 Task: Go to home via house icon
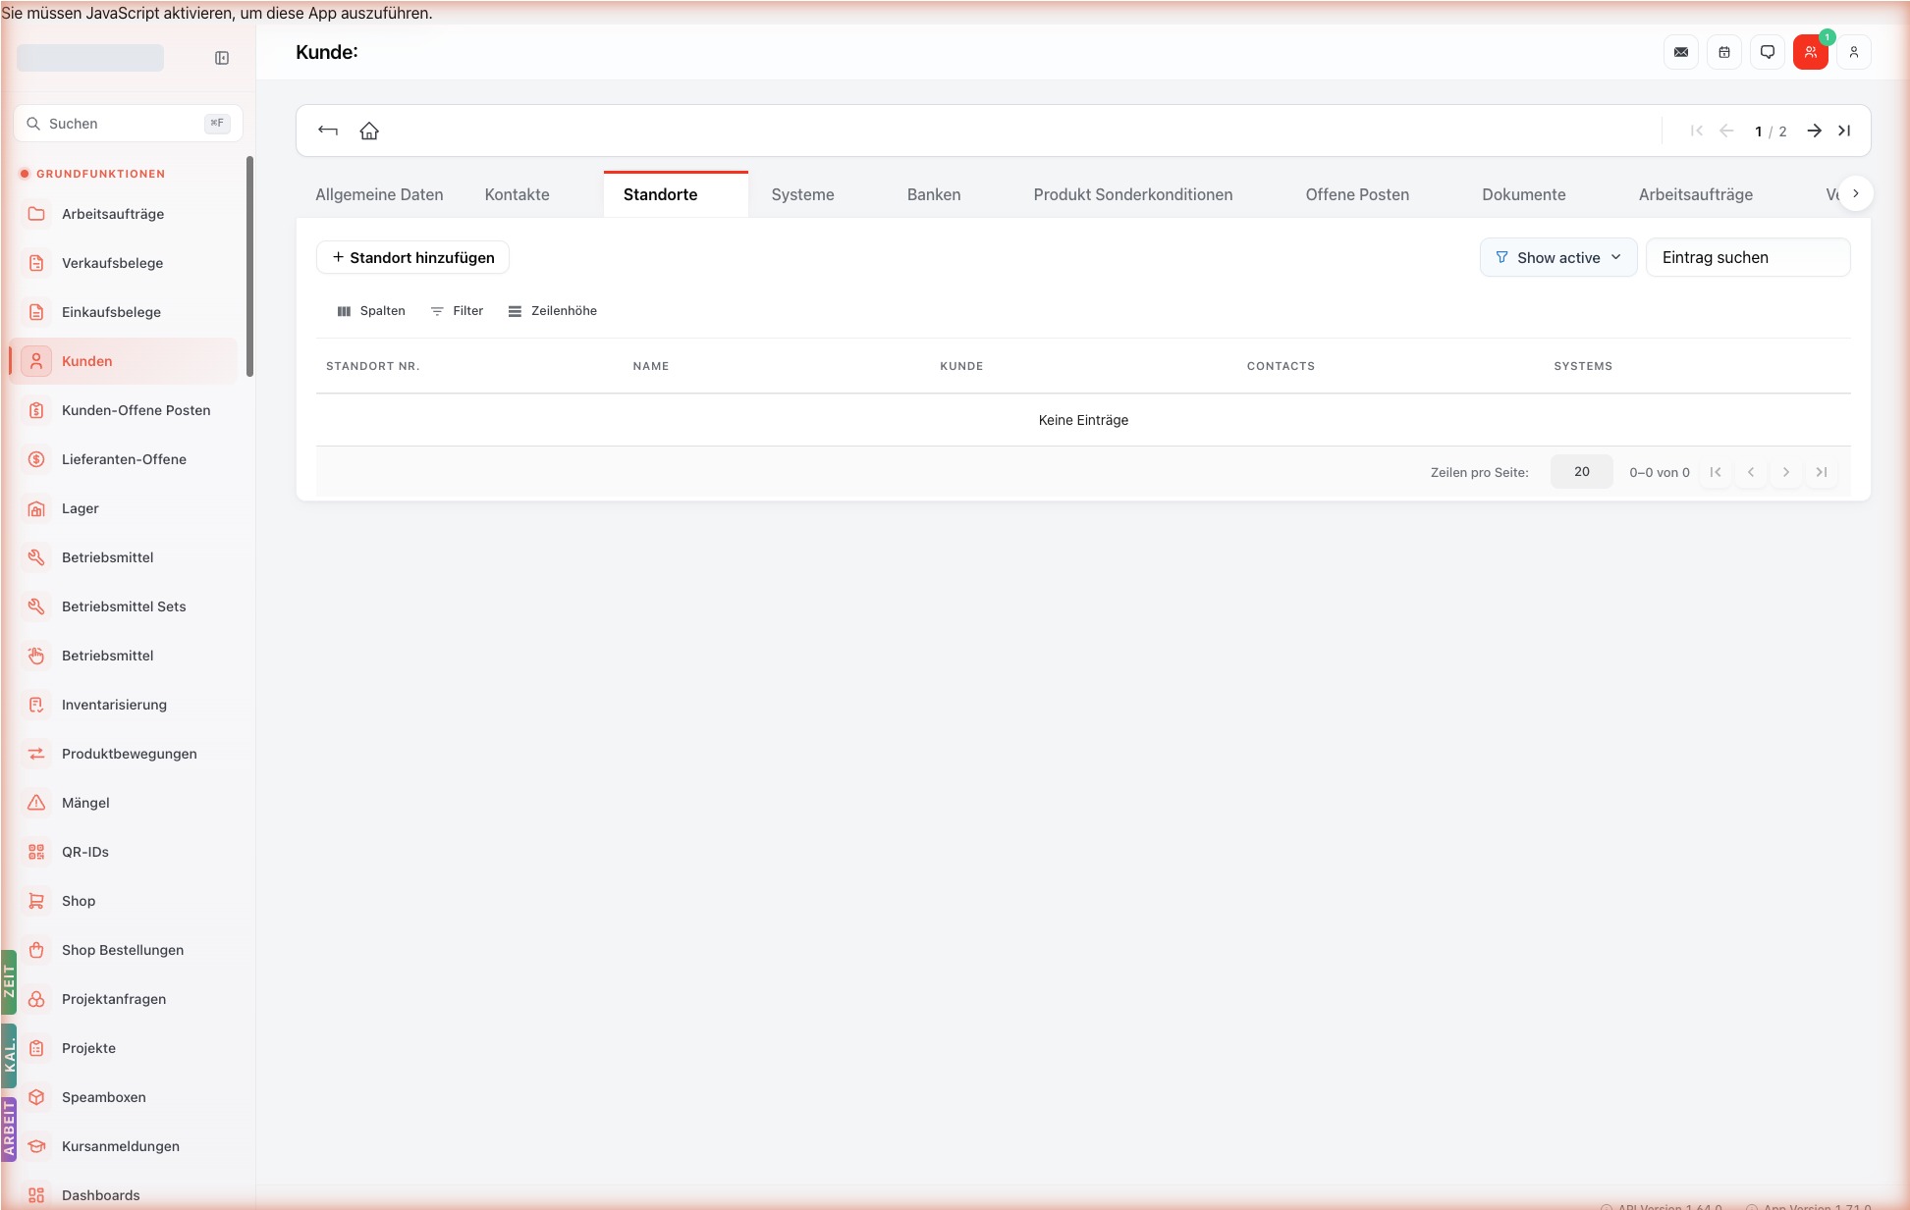click(x=369, y=131)
